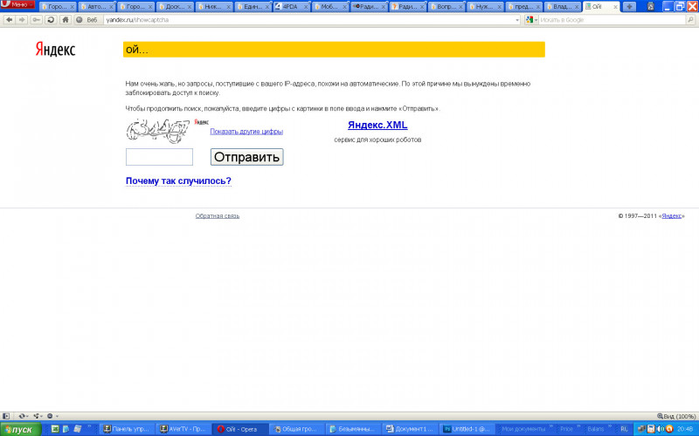Viewport: 699px width, 436px height.
Task: Open the Яндекс.XML link
Action: (x=377, y=125)
